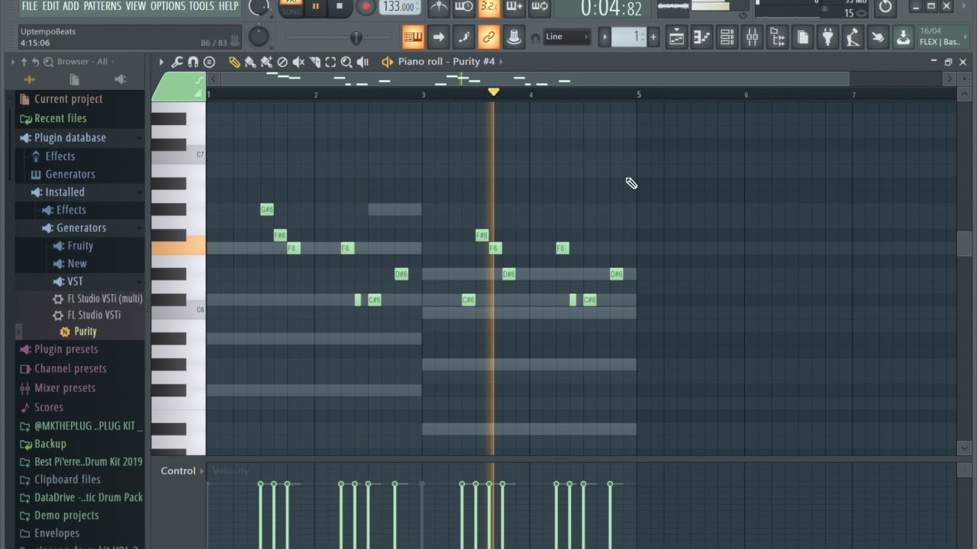Click the orange playhead marker on timeline

tap(493, 91)
